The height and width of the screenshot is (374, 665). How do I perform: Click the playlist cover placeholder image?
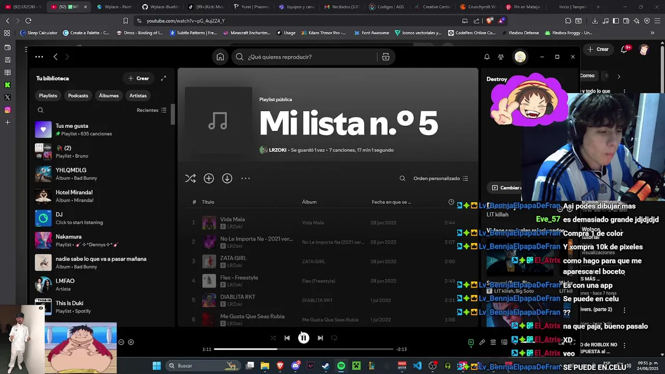(x=218, y=121)
